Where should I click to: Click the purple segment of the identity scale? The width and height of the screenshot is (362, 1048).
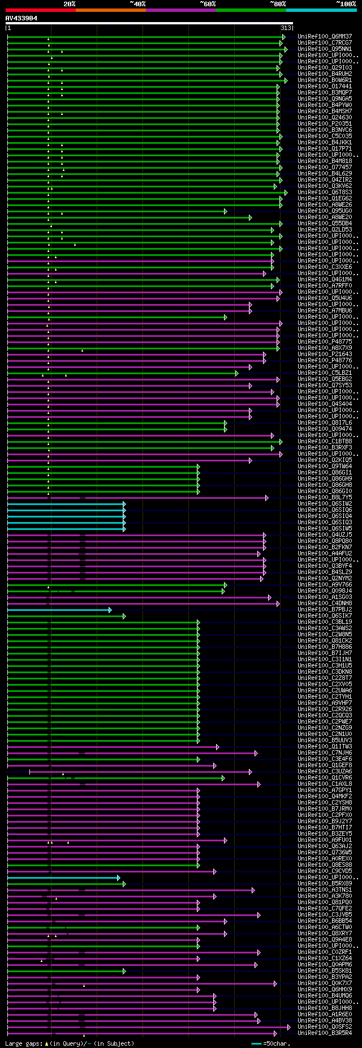[181, 10]
